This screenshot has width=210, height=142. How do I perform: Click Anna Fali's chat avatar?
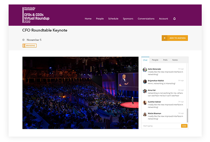click(x=145, y=91)
